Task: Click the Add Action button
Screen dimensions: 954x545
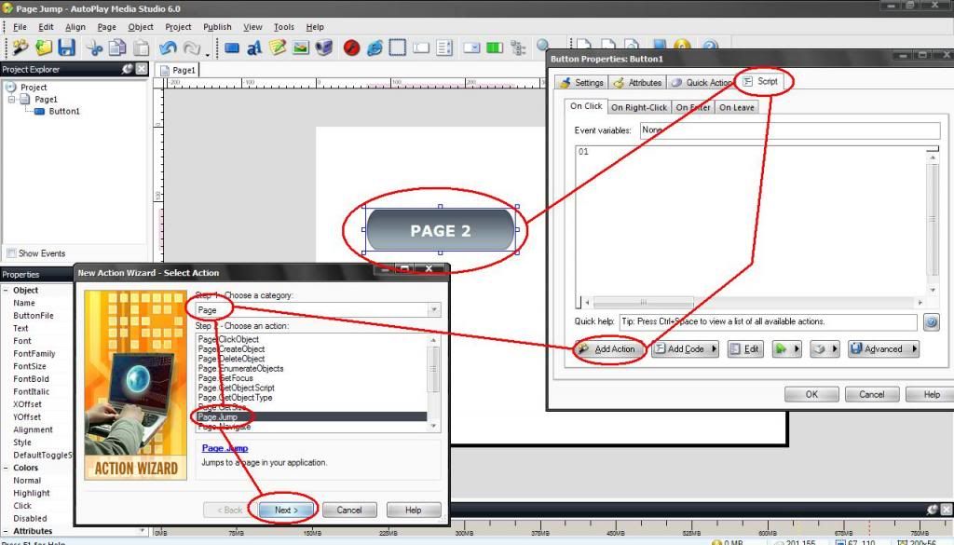Action: point(606,349)
